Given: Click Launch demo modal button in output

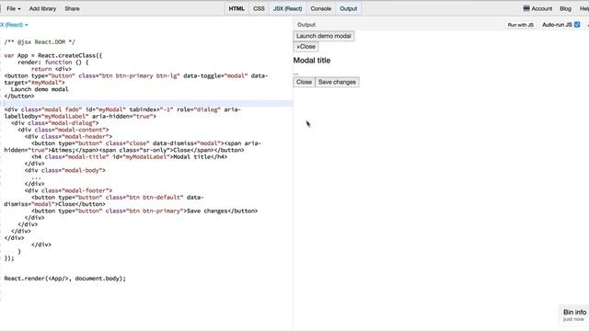Looking at the screenshot, I should click(x=323, y=36).
